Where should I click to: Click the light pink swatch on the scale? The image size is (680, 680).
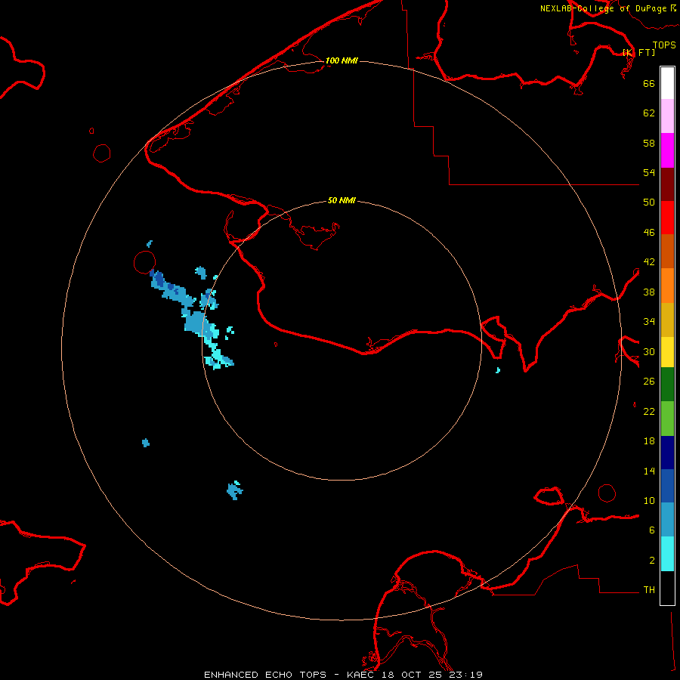point(667,116)
